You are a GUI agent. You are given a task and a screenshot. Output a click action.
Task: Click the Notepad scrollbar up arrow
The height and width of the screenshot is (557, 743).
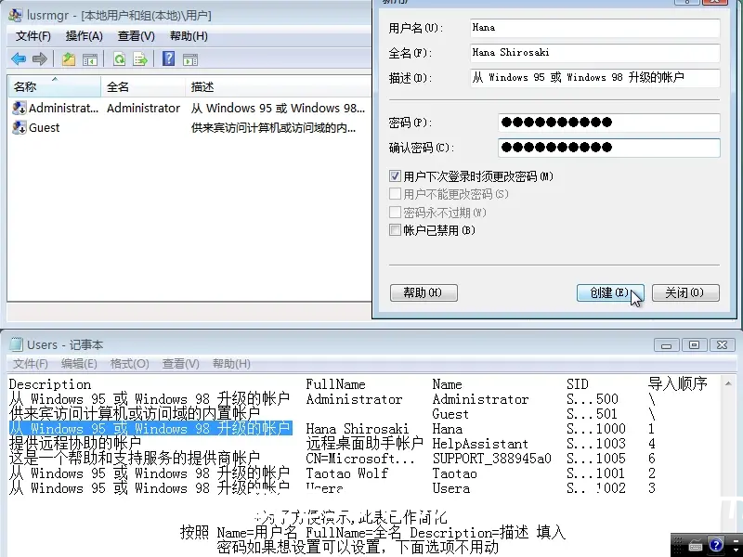tap(728, 383)
